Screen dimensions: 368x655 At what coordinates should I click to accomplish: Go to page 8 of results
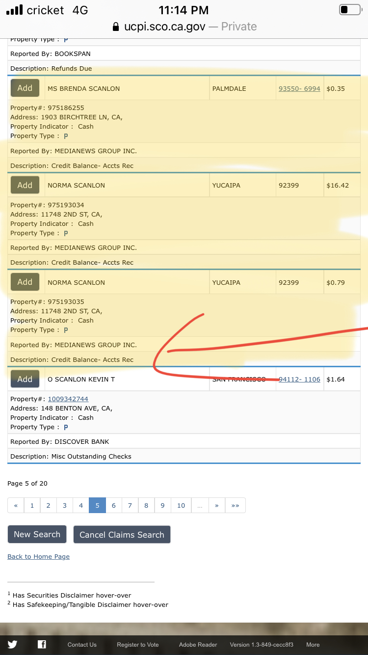point(146,505)
